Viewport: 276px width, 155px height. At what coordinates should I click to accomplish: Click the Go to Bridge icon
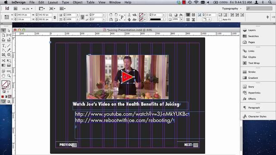tap(16, 9)
